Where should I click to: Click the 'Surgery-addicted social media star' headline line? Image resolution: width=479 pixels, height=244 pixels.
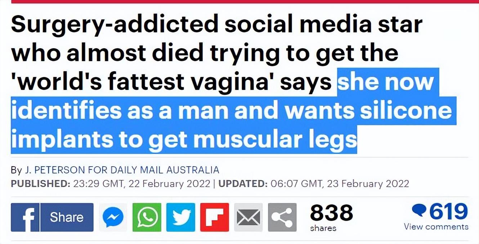(216, 24)
